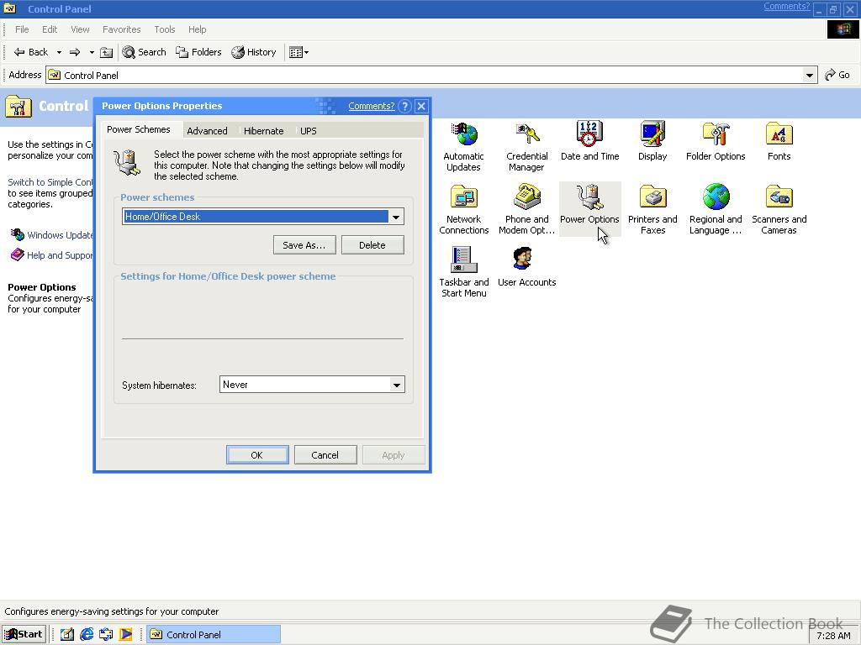The width and height of the screenshot is (861, 645).
Task: Open the Views toolbar dropdown
Action: [x=298, y=52]
